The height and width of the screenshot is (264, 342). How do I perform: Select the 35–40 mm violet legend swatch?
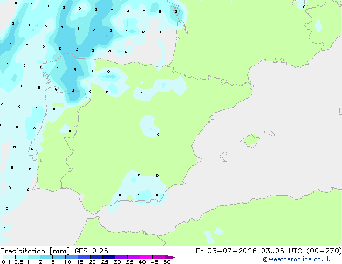pyautogui.click(x=134, y=257)
